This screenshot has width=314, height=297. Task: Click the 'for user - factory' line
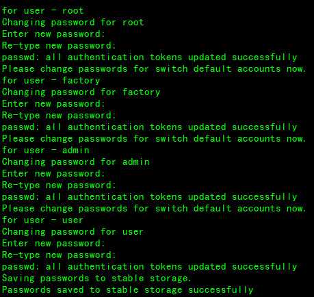point(51,81)
